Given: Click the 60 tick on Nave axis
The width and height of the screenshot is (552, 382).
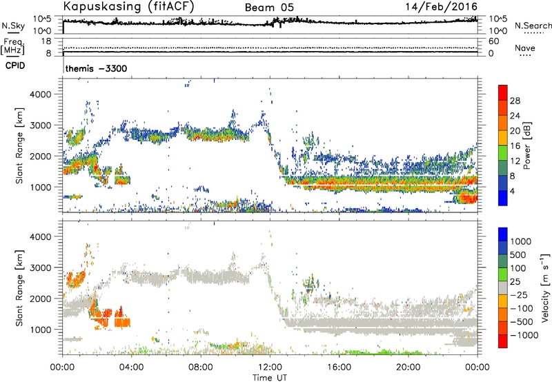Looking at the screenshot, I should point(493,41).
